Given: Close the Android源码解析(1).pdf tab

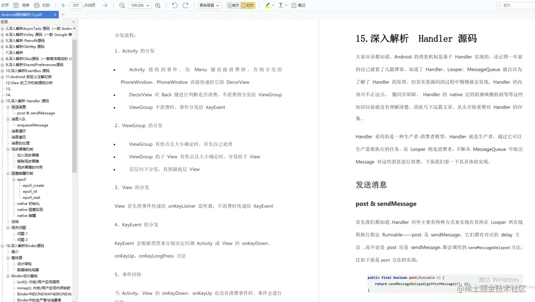Looking at the screenshot, I should [x=55, y=15].
